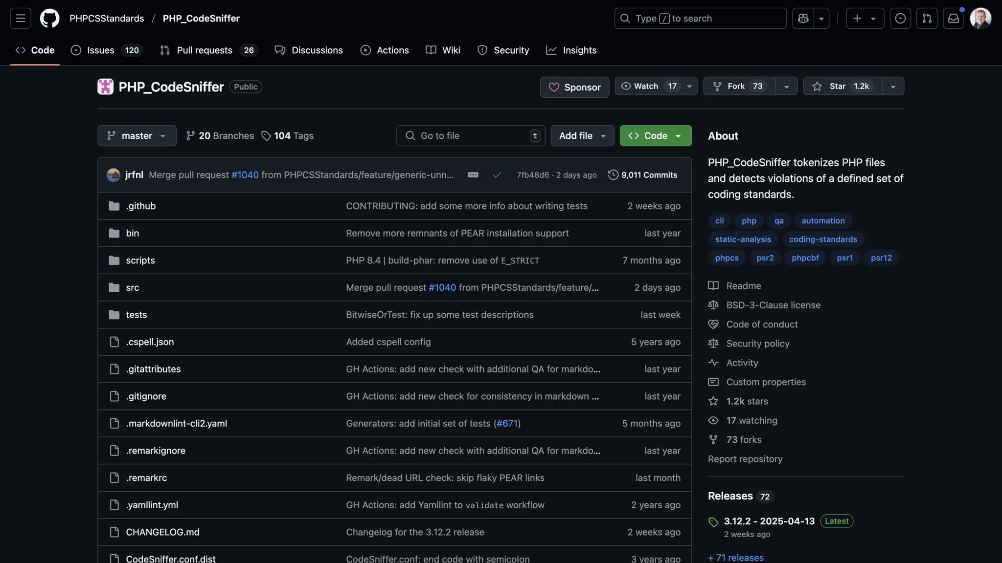
Task: Open Copilot chat icon in header
Action: (x=803, y=19)
